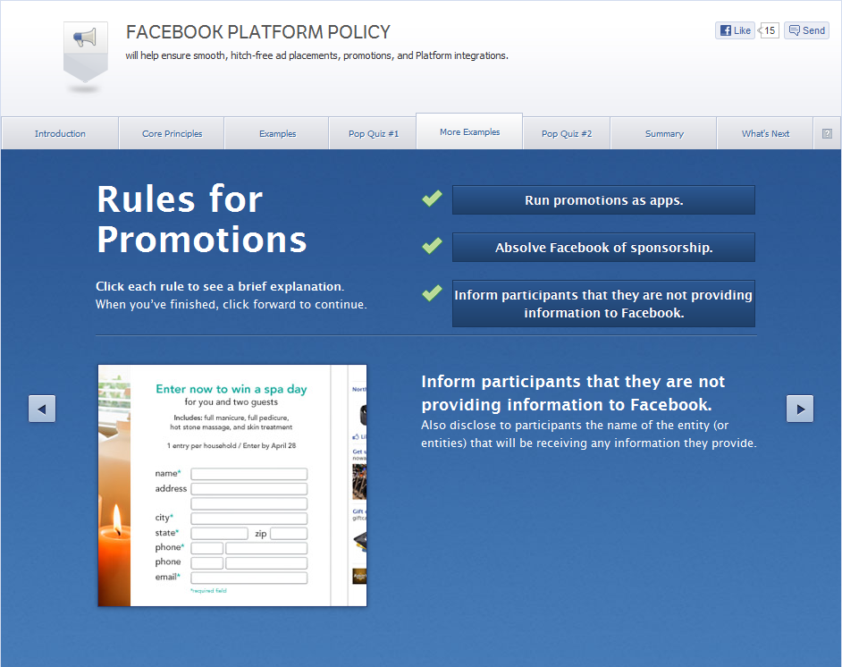842x667 pixels.
Task: Click the name field in spa form
Action: tap(249, 474)
